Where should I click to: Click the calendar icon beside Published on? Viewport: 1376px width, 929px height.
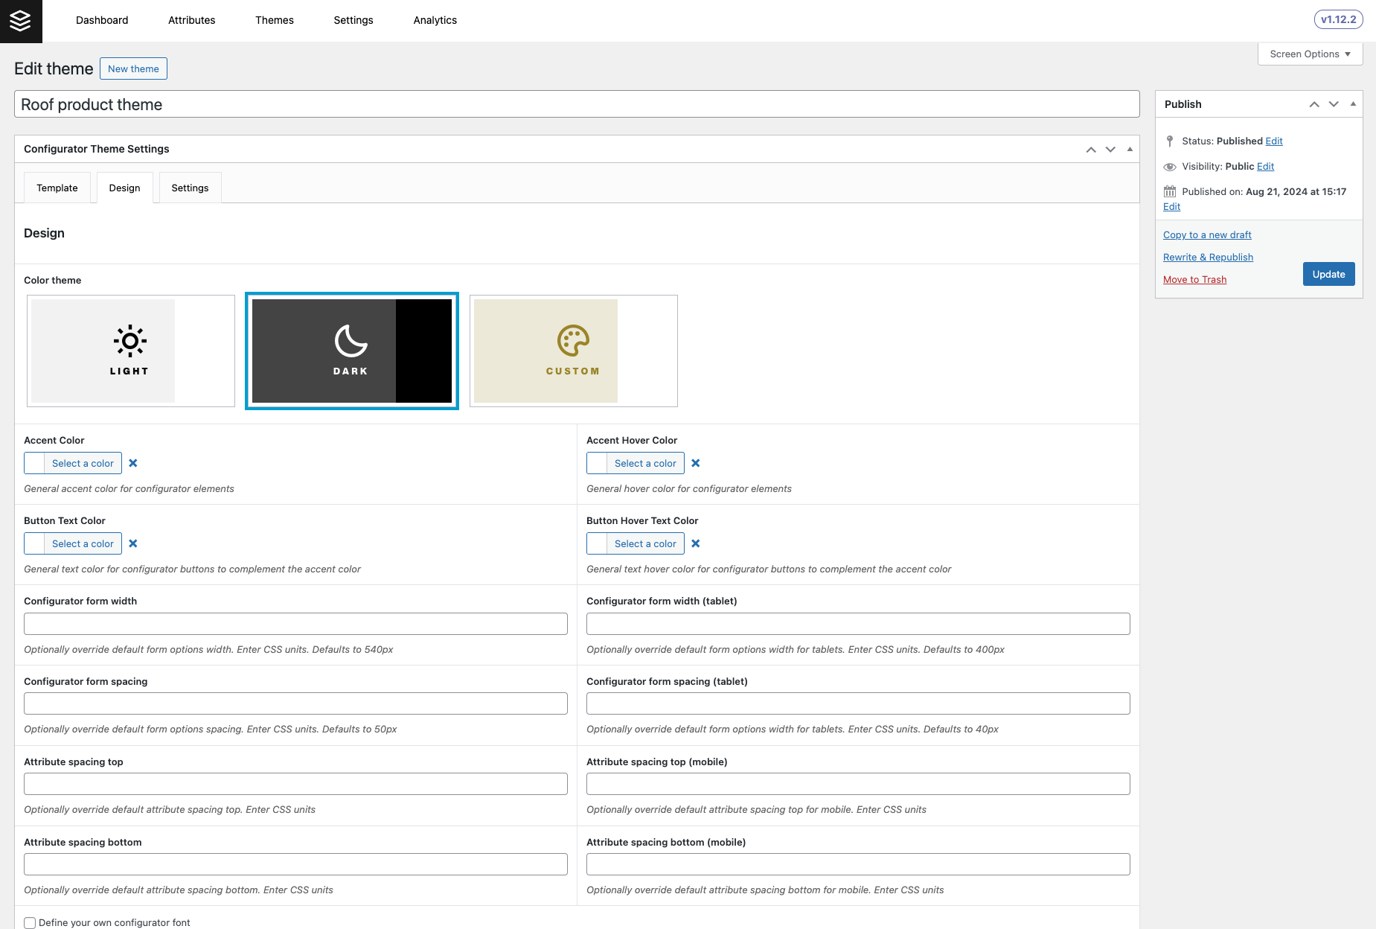point(1170,191)
